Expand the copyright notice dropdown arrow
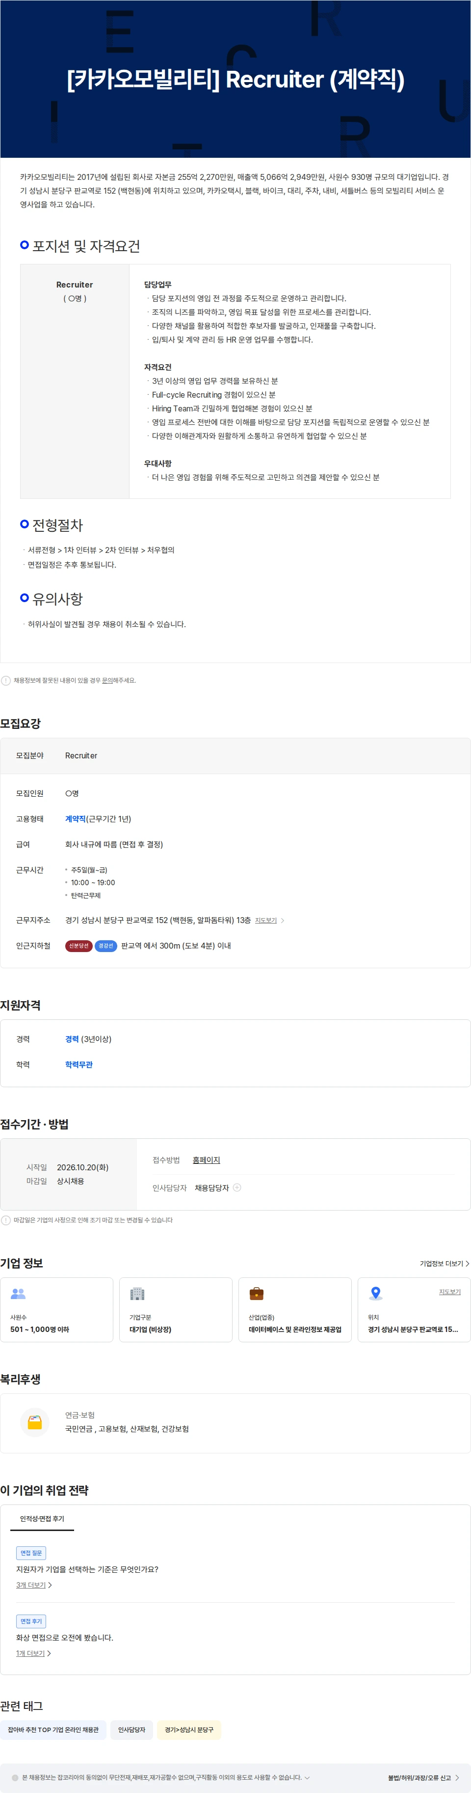Viewport: 471px width, 1793px height. coord(307,1777)
